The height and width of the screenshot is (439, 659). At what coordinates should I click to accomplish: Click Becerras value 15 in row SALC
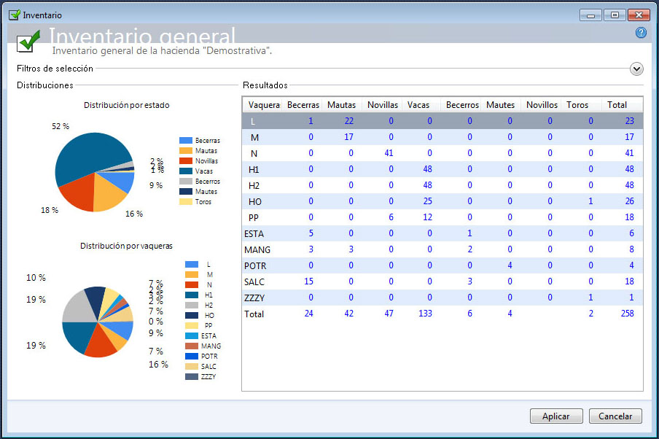coord(308,281)
